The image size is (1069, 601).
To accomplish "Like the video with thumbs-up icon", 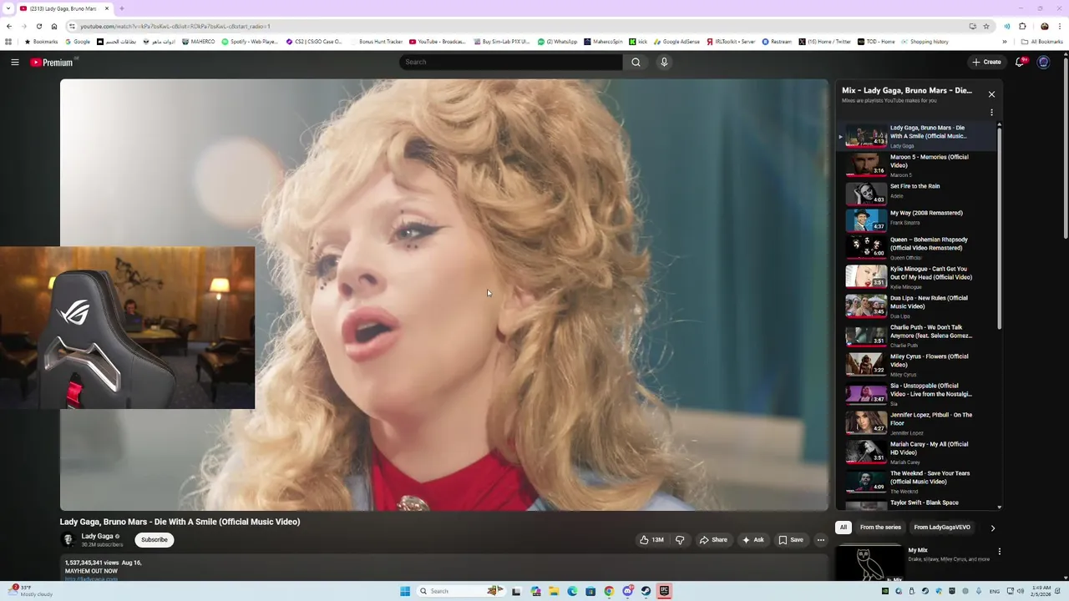I will click(x=652, y=540).
